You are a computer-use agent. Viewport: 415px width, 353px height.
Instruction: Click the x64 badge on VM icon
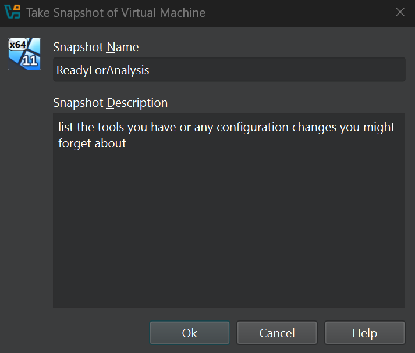[17, 45]
